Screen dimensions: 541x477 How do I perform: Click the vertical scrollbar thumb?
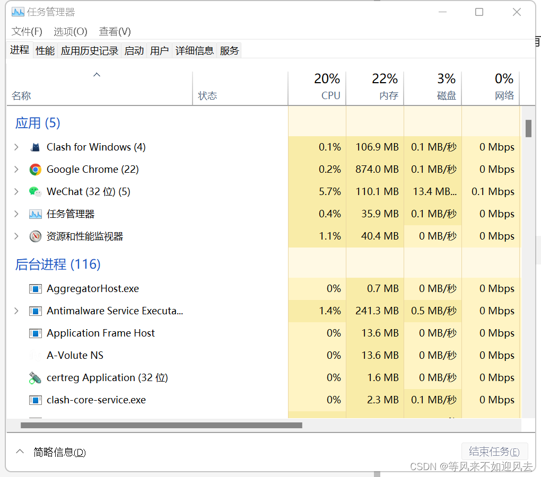point(528,129)
